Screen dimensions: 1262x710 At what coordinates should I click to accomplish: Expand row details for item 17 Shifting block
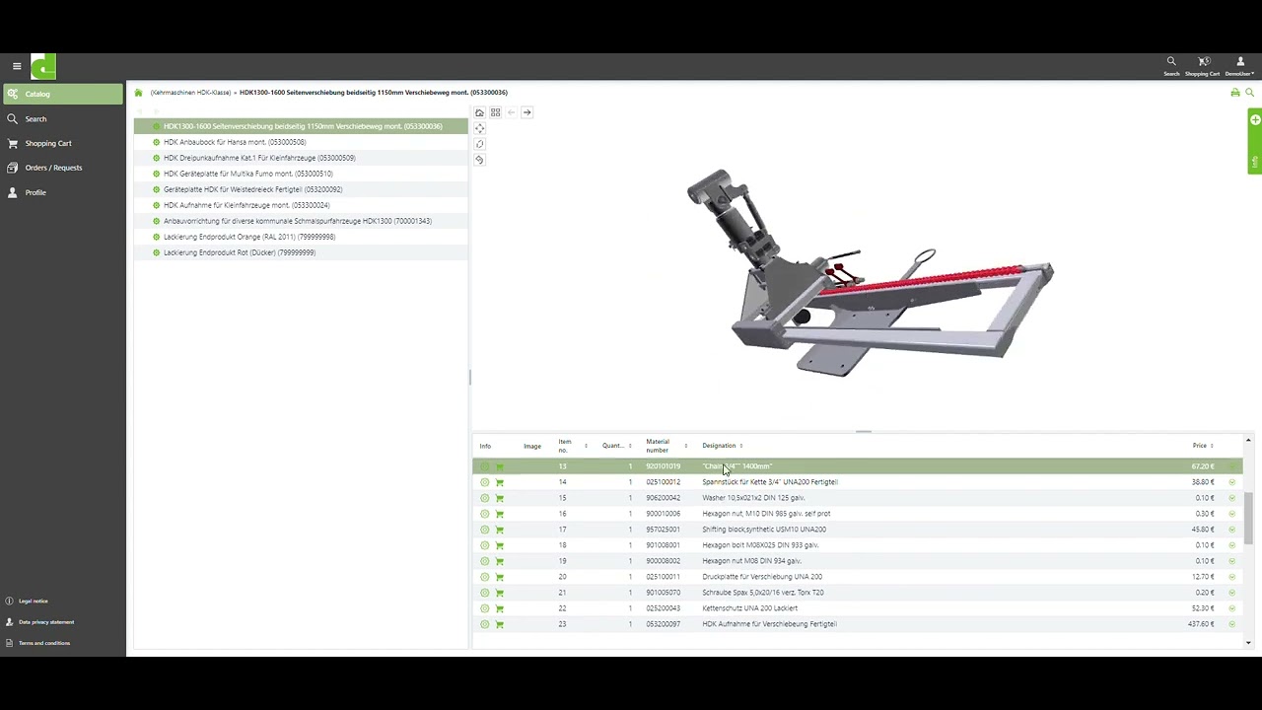tap(1232, 530)
